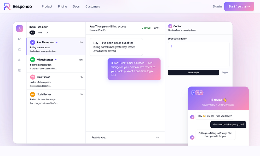Click the Reply to Ava input field
The height and width of the screenshot is (156, 260).
[125, 138]
